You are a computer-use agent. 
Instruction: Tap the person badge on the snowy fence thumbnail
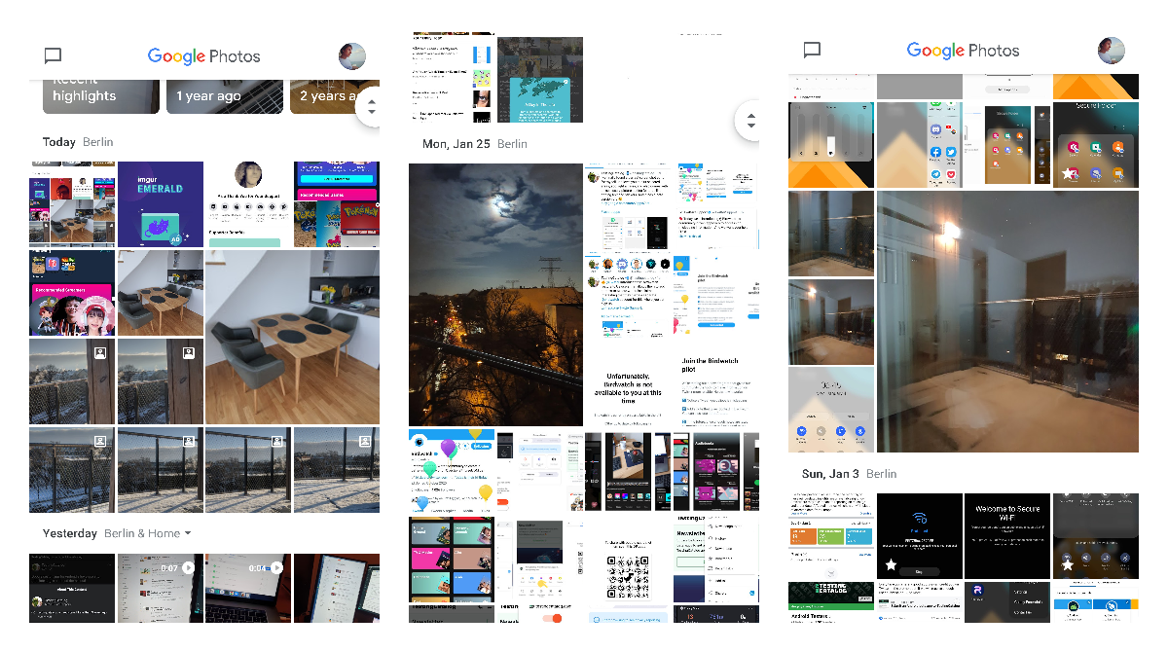(x=100, y=441)
